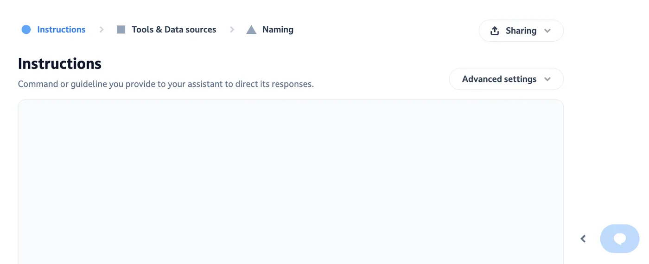This screenshot has height=264, width=649.
Task: Click the command or guideline description text
Action: 166,84
